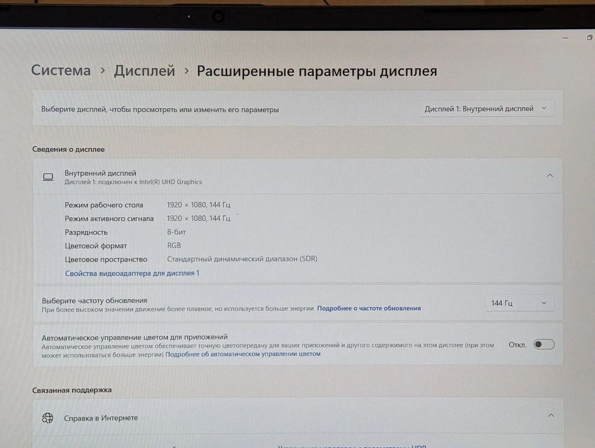Toggle automatic color management switch
595x448 pixels.
coord(544,344)
